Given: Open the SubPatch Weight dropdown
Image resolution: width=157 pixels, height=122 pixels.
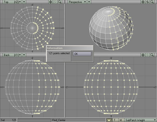Looking at the screenshot, I should pos(140,120).
